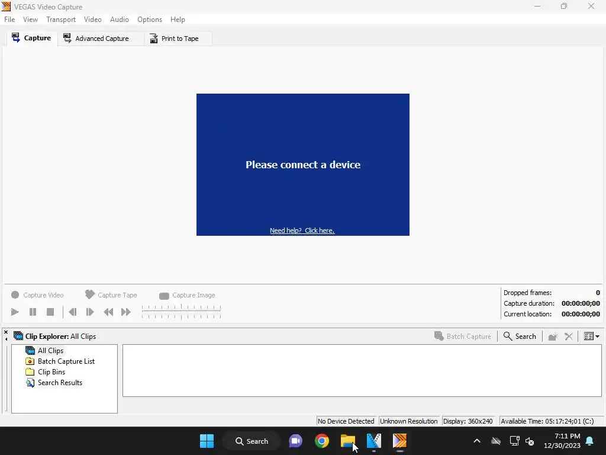Click the cloud sync tray icon
Screen dimensions: 606x455
496,441
